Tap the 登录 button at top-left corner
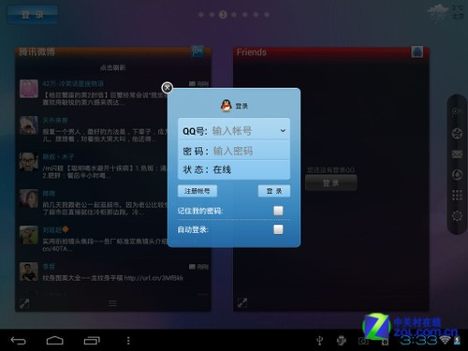The width and height of the screenshot is (468, 351). (x=33, y=14)
